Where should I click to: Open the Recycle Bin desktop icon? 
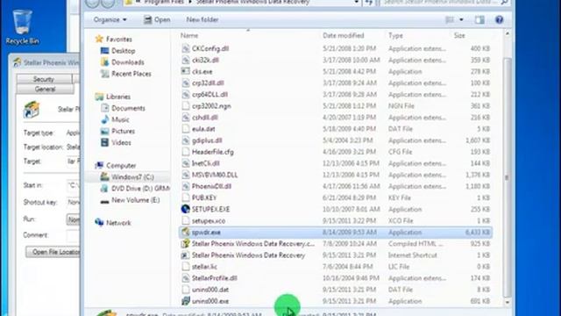22,27
